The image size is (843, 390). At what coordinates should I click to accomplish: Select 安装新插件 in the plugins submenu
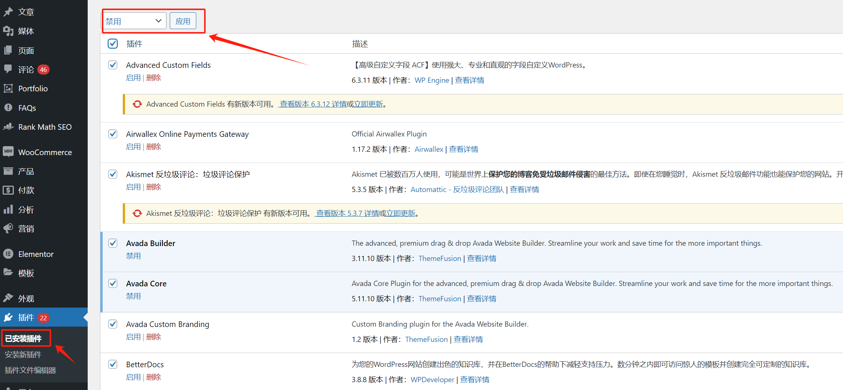click(23, 354)
